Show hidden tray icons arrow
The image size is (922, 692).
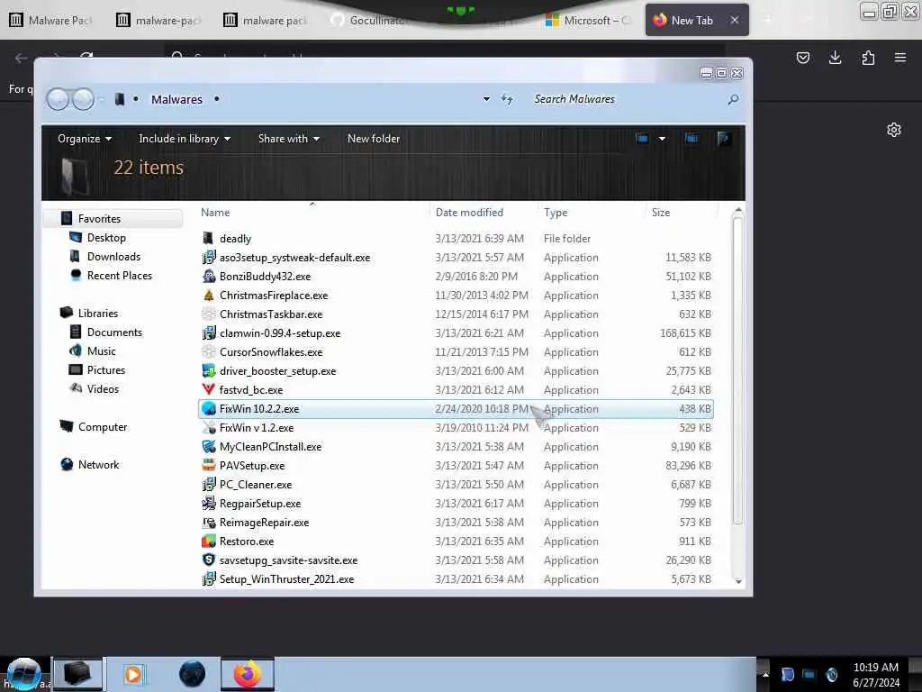(765, 674)
